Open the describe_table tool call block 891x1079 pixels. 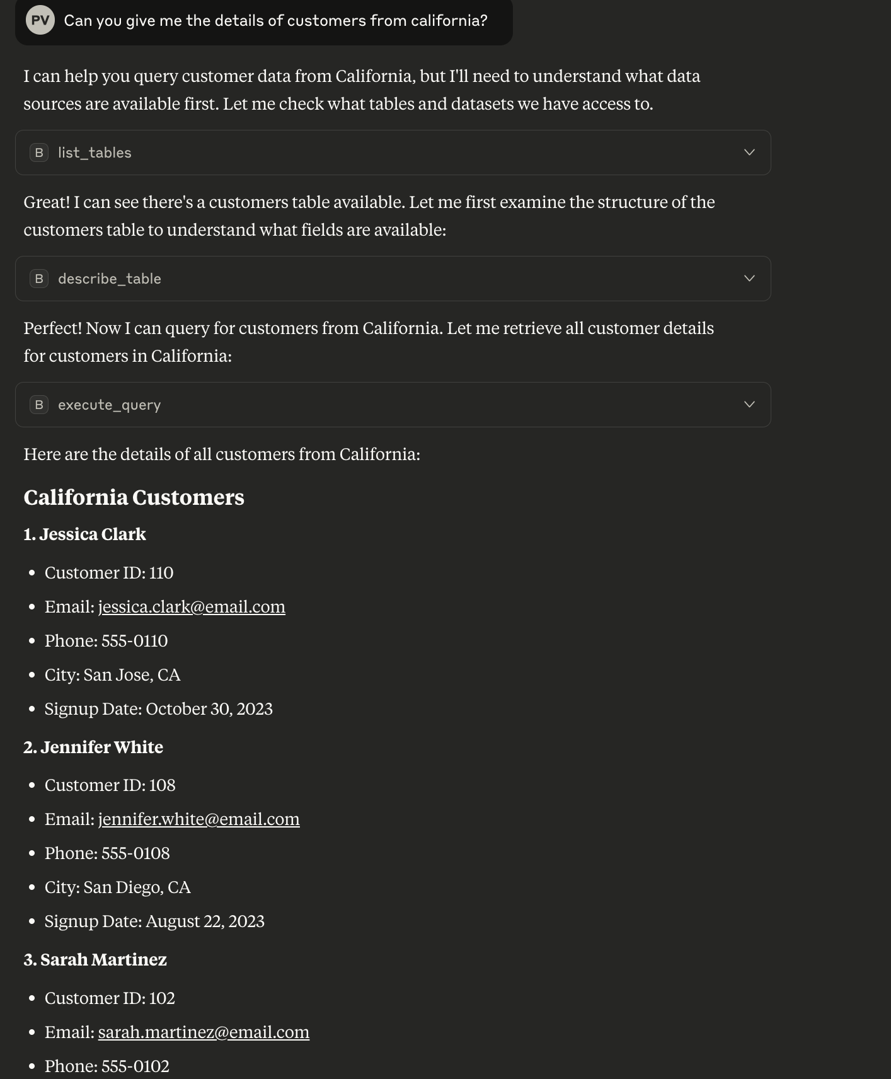[x=393, y=279]
